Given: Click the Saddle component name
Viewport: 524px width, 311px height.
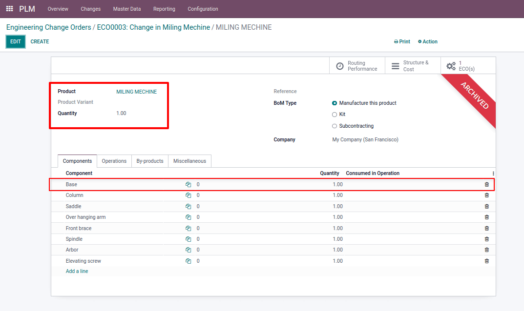Looking at the screenshot, I should 74,207.
